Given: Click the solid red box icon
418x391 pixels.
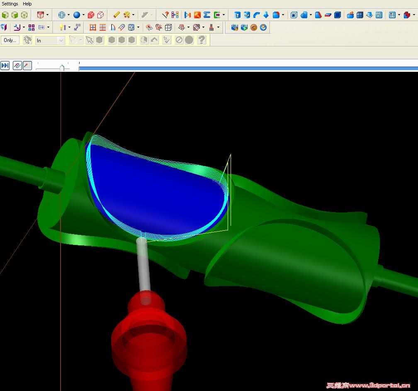Looking at the screenshot, I should 91,15.
